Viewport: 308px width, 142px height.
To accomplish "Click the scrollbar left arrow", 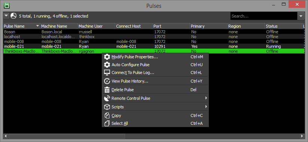I will pos(6,136).
